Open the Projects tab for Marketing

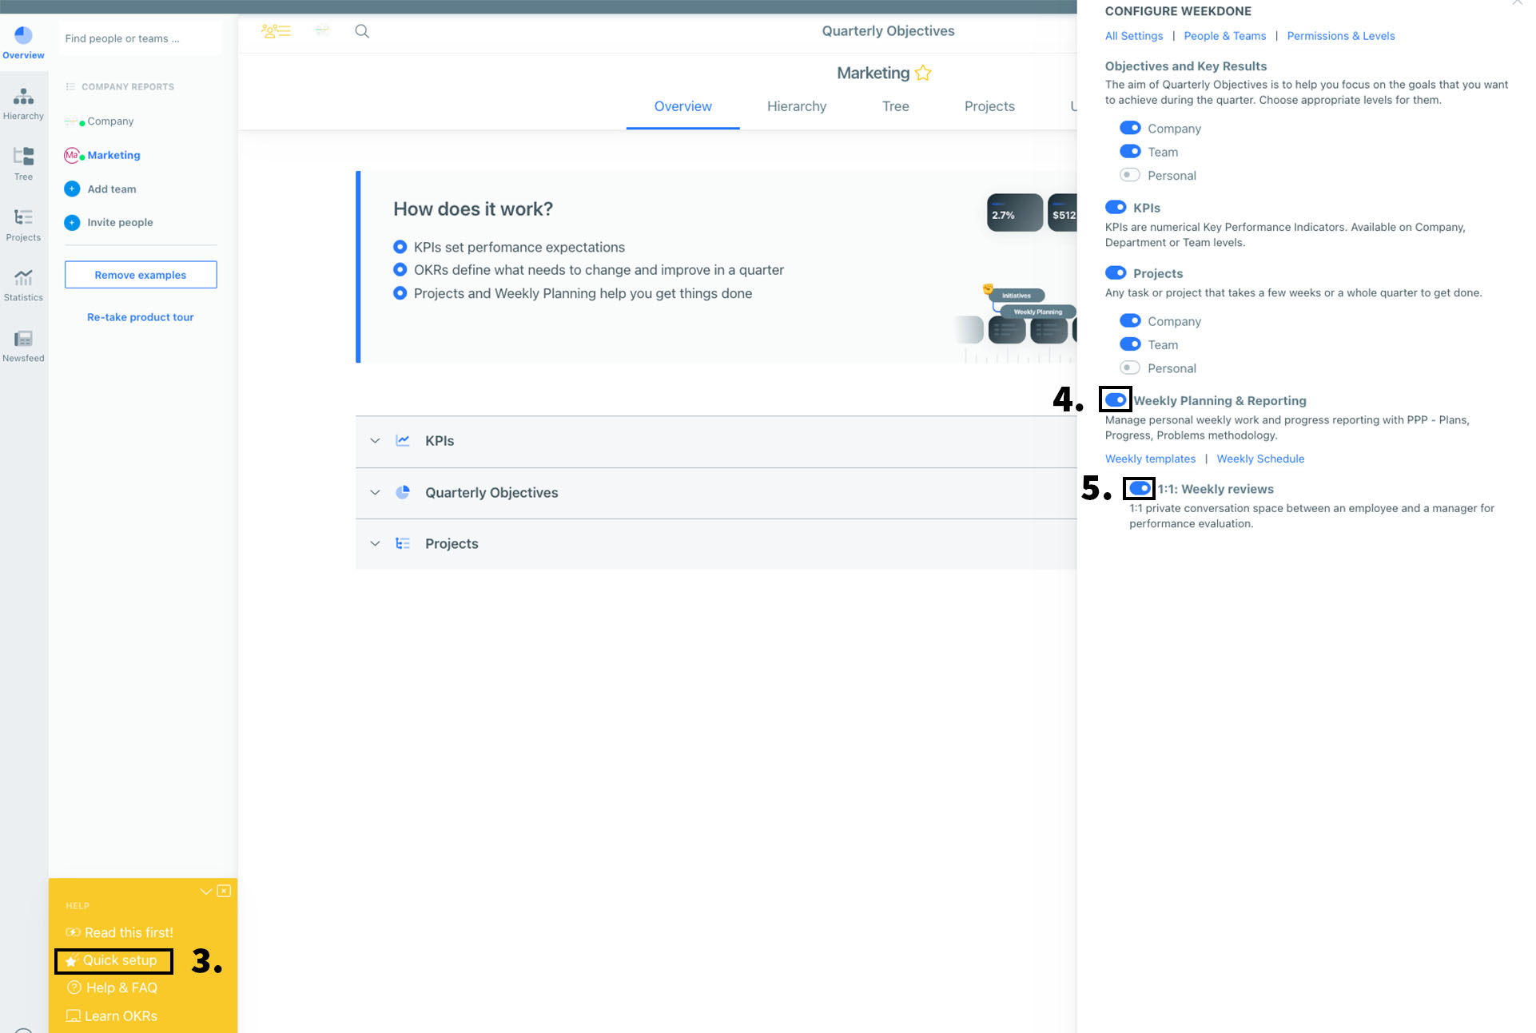pyautogui.click(x=989, y=106)
